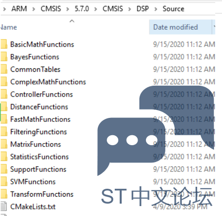Select the TransformFunctions folder icon

click(x=3, y=194)
